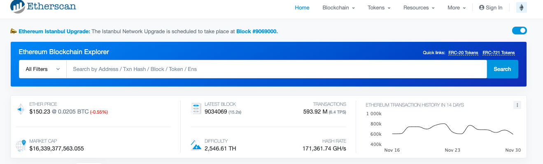Click the Ethereum diamond icon in navbar
Viewport: 543px width, 164px height.
[521, 8]
